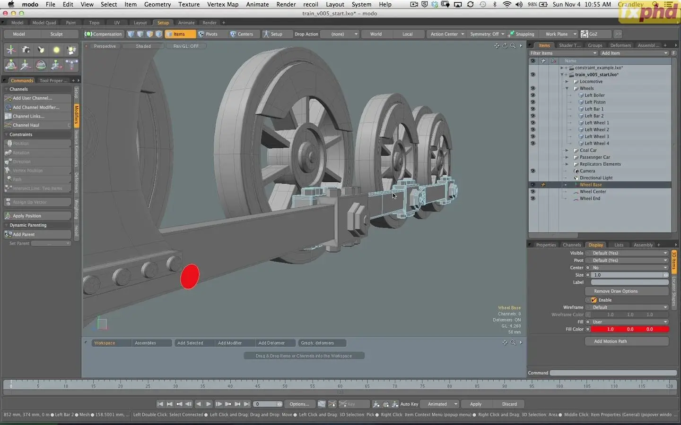681x425 pixels.
Task: Switch to the Shader Tree tab
Action: (569, 45)
